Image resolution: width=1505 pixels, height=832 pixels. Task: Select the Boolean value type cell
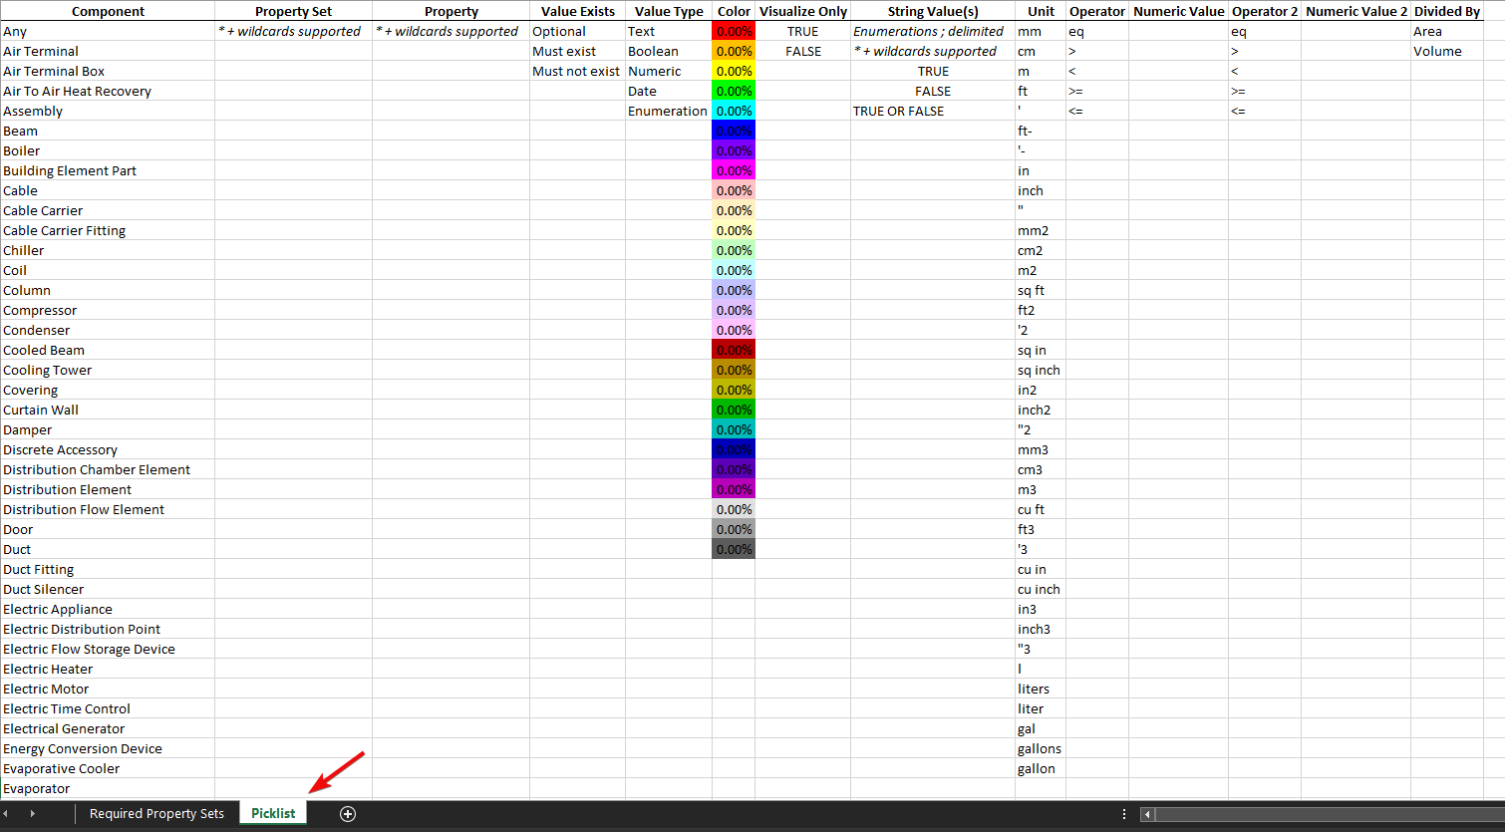[x=669, y=51]
